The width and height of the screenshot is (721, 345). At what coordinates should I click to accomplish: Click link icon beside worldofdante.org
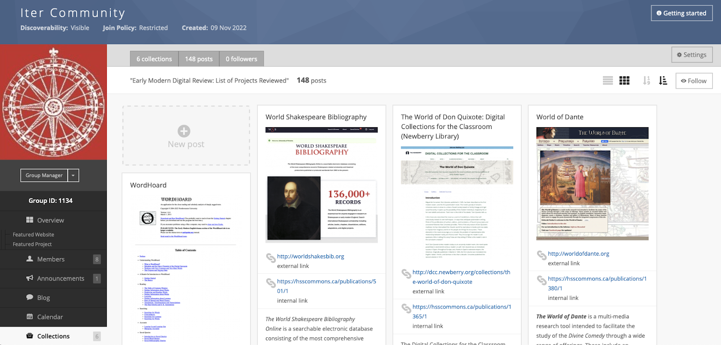point(541,255)
